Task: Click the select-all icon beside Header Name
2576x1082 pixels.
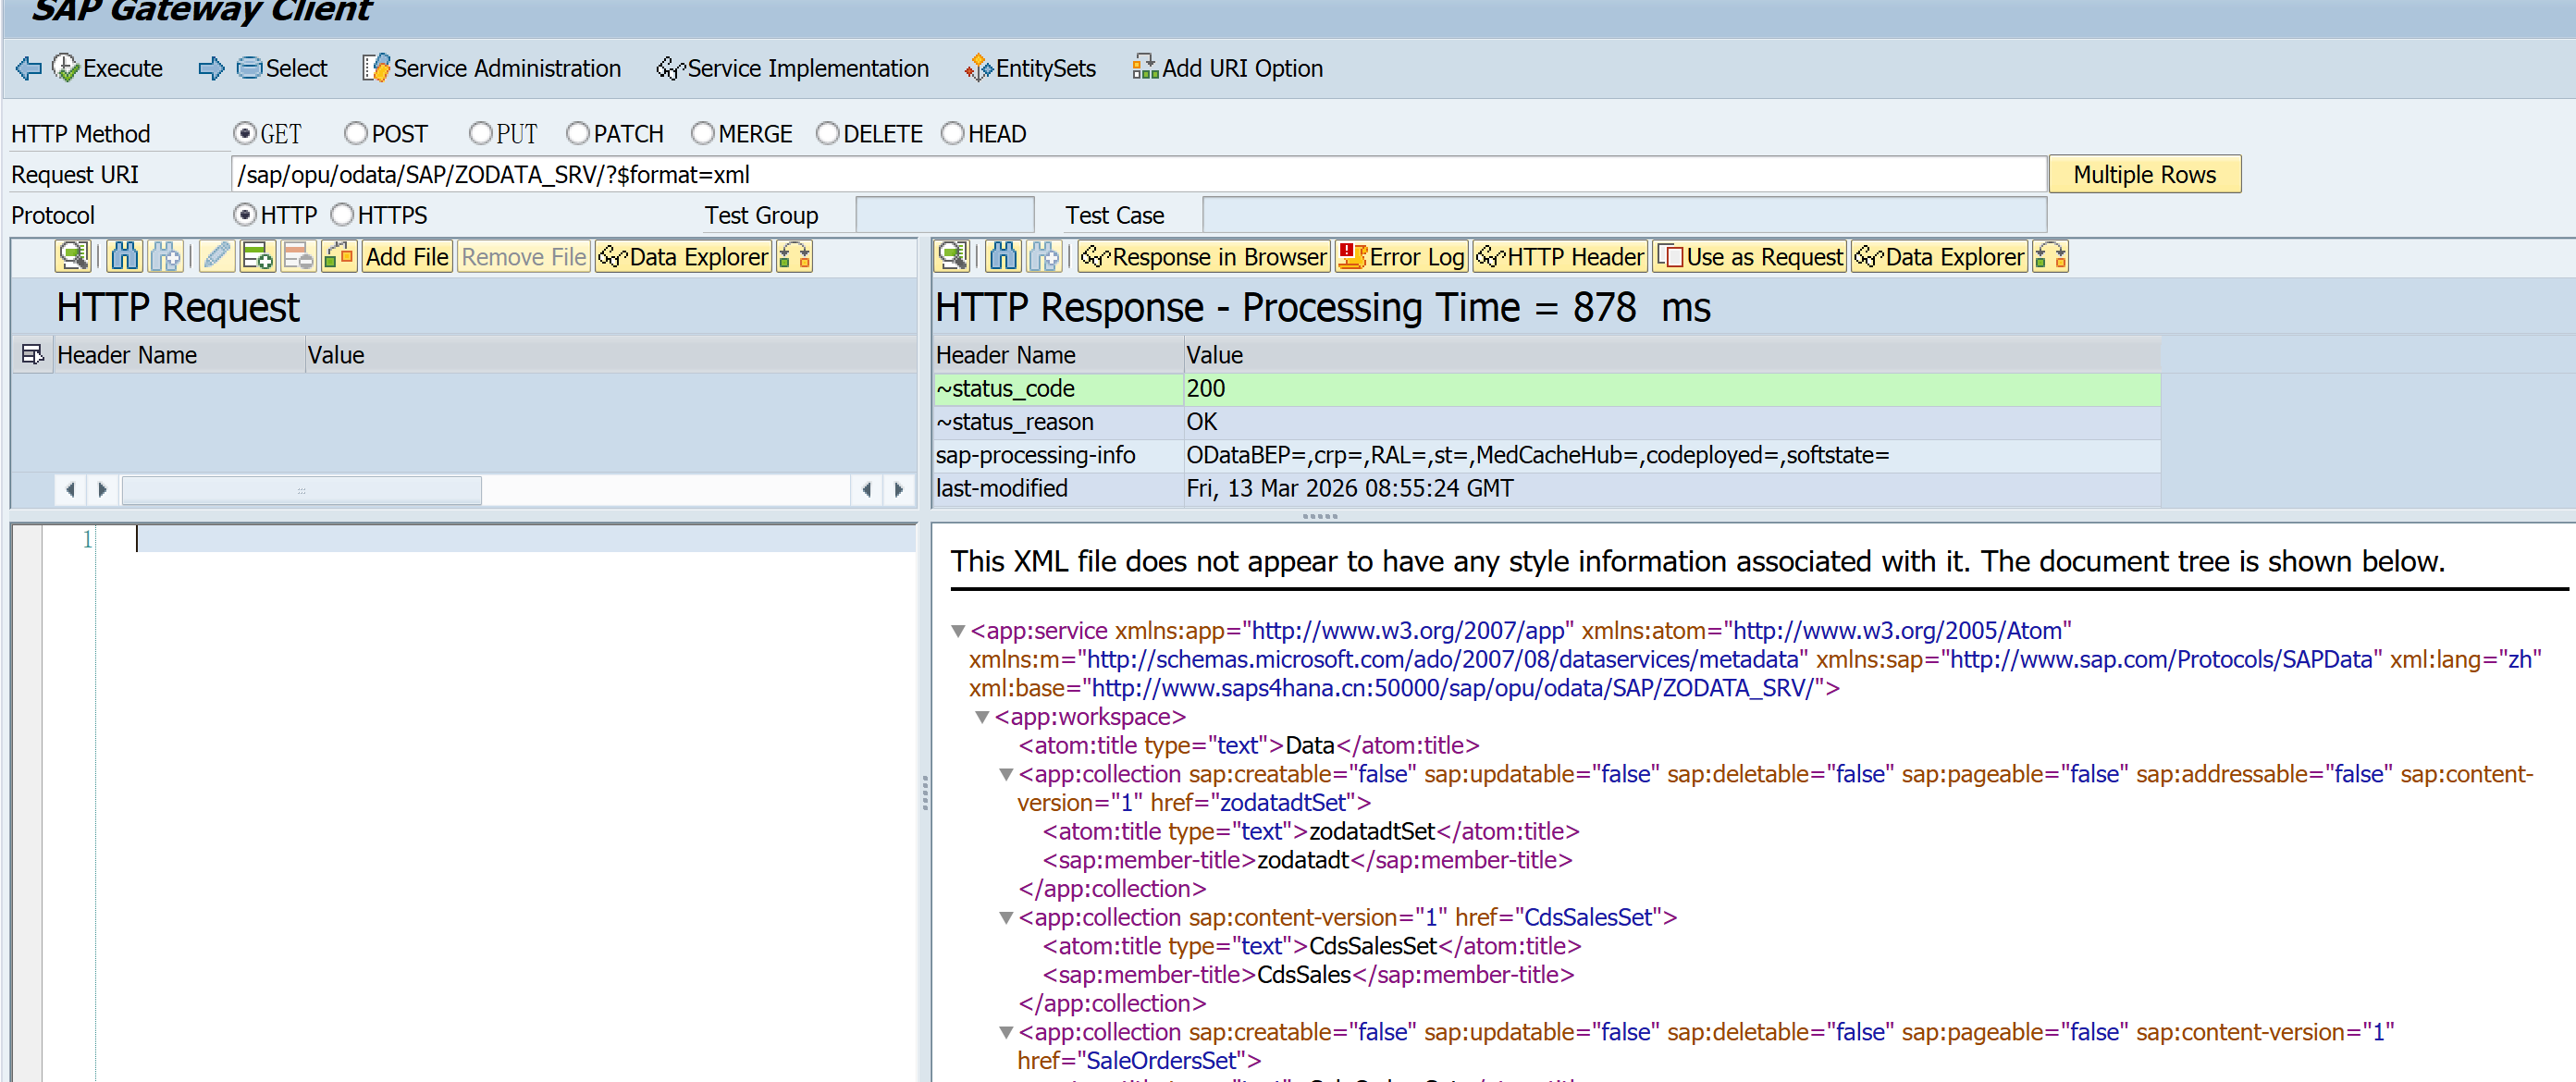Action: [x=32, y=355]
